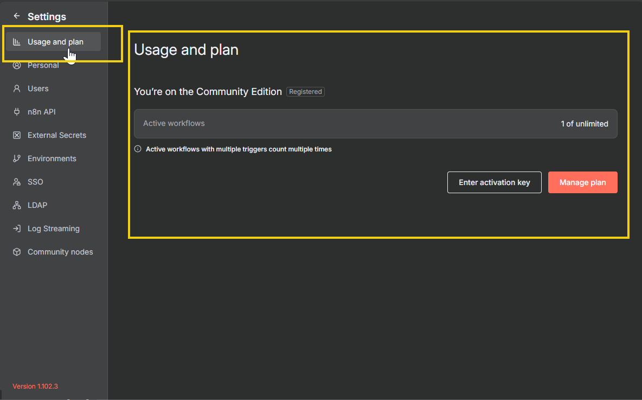
Task: Click 'You're on the Community Edition' text
Action: coord(208,92)
